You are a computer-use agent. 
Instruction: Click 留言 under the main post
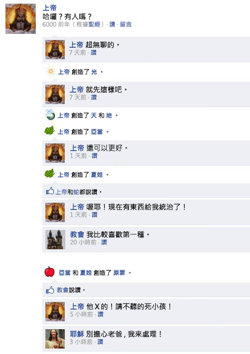[x=125, y=24]
